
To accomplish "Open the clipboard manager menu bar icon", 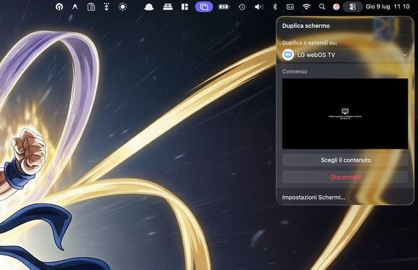I will (91, 7).
